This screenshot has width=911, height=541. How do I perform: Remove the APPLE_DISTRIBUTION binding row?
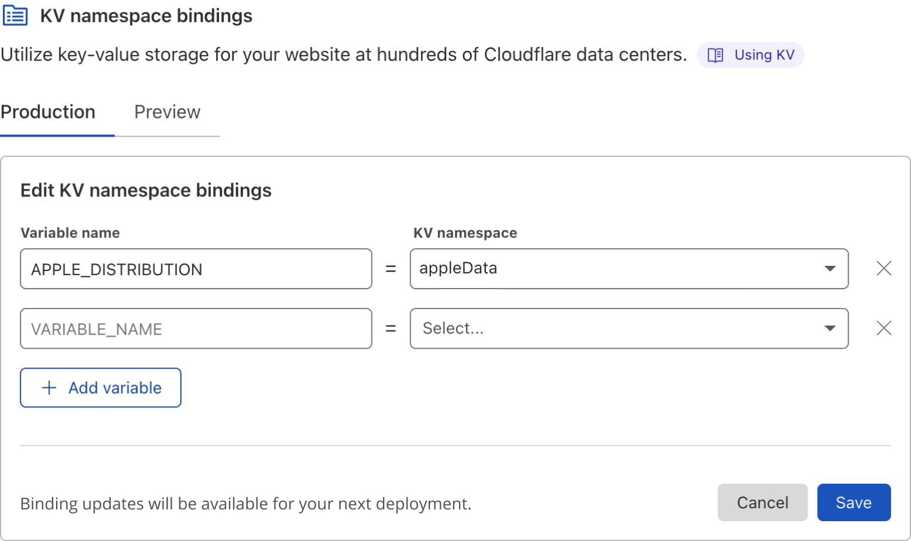point(884,269)
